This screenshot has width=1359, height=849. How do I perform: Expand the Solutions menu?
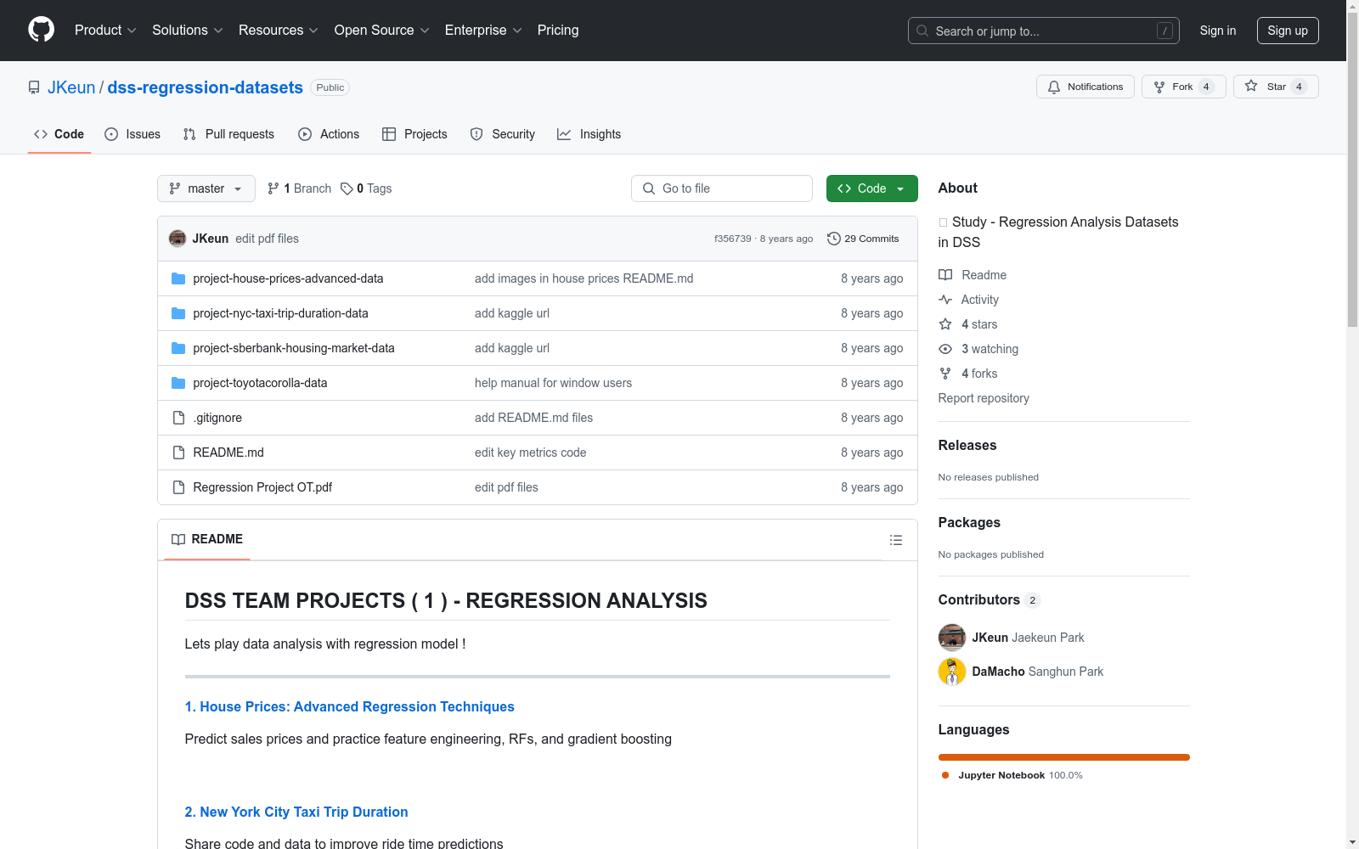click(188, 30)
